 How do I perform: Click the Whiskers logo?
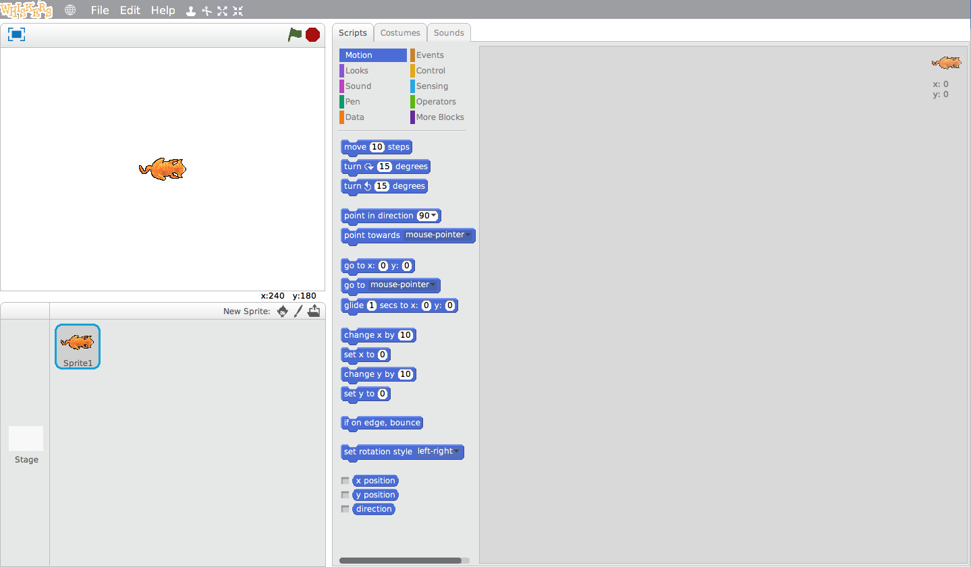[x=27, y=9]
